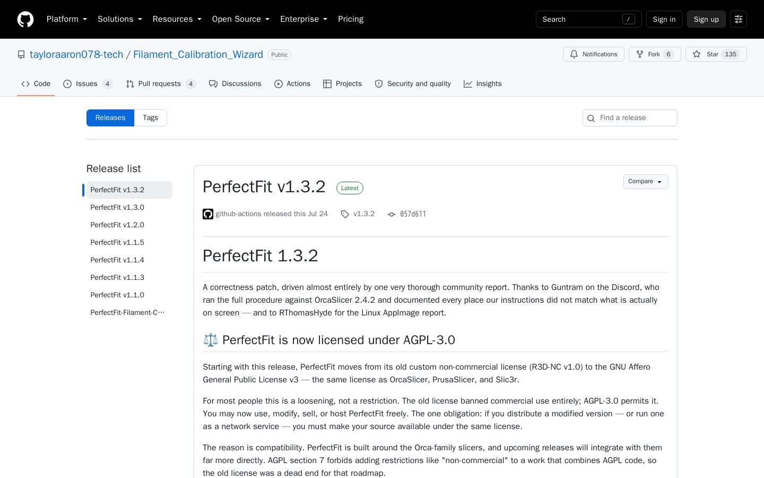Click the Public visibility badge
Viewport: 764px width, 478px height.
[279, 55]
